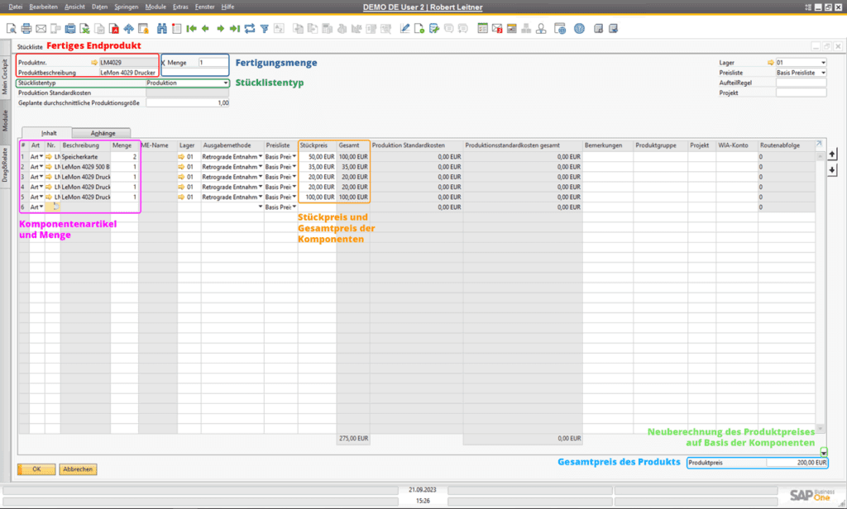Switch to the Inhalt tab

[x=49, y=133]
